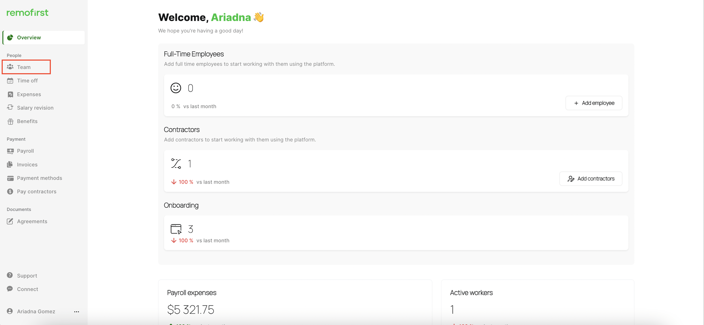704x325 pixels.
Task: Click the Time off calendar icon
Action: (x=10, y=81)
